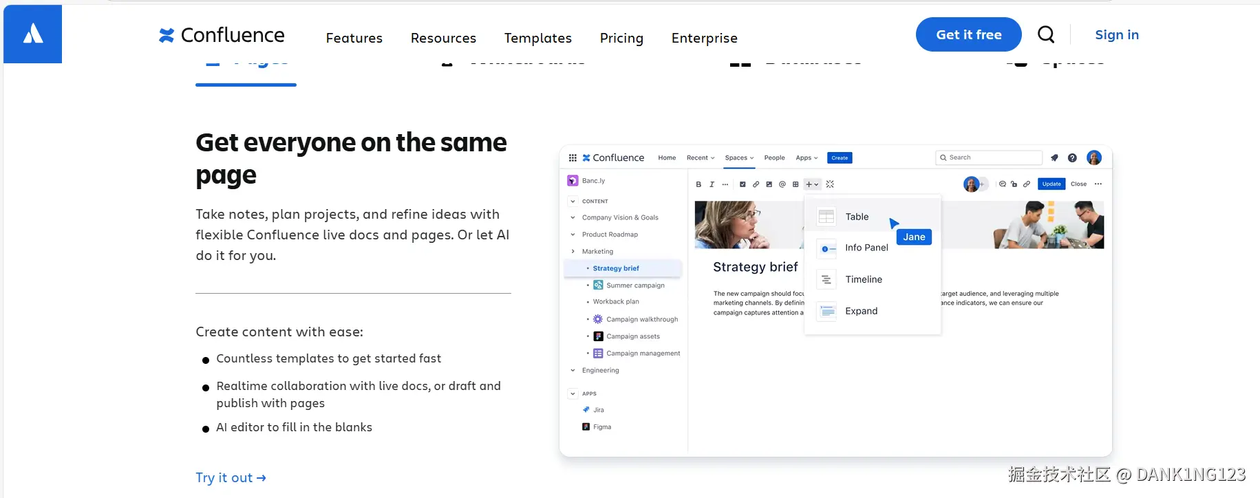Click the insert image icon

click(769, 184)
